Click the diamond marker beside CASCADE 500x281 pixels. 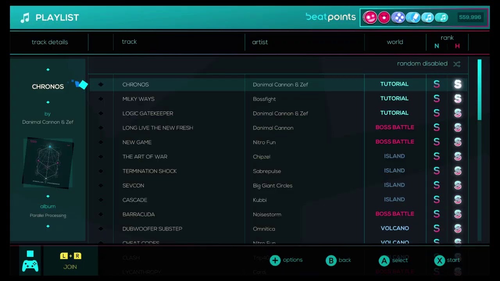coord(101,200)
